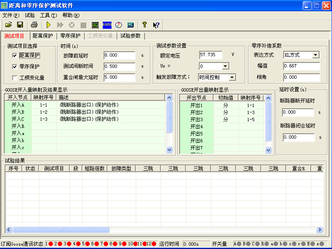
Task: Click the yellow question mark help icon
Action: coord(144,25)
